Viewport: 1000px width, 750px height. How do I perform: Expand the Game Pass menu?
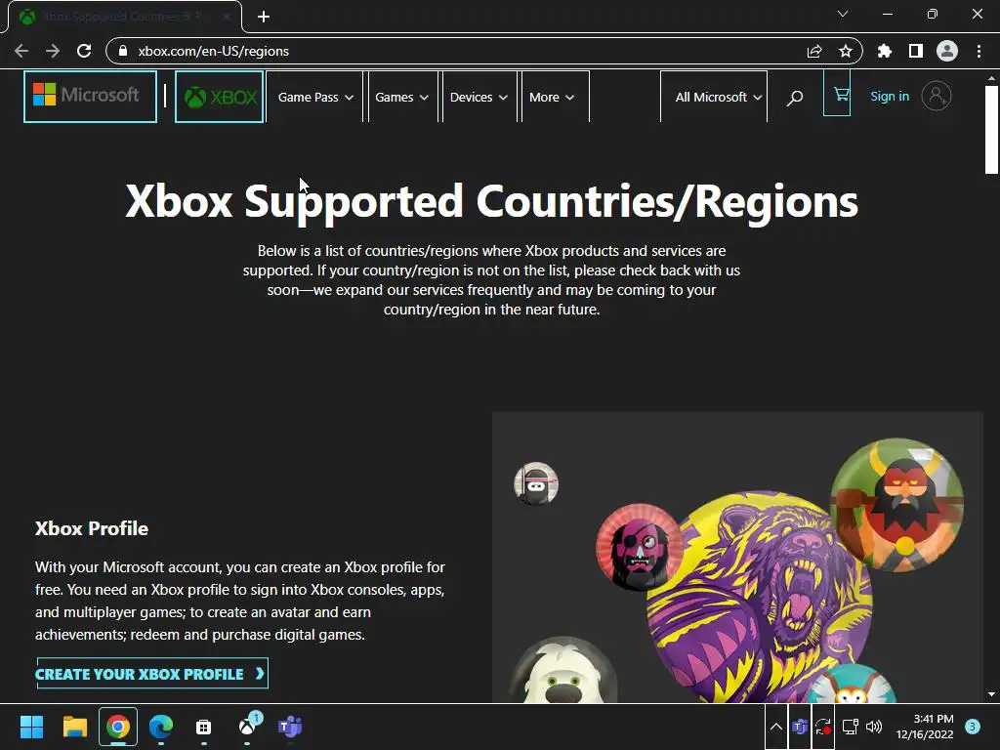(x=315, y=97)
